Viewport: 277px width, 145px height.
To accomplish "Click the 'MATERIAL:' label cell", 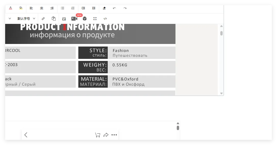I will [x=93, y=81].
